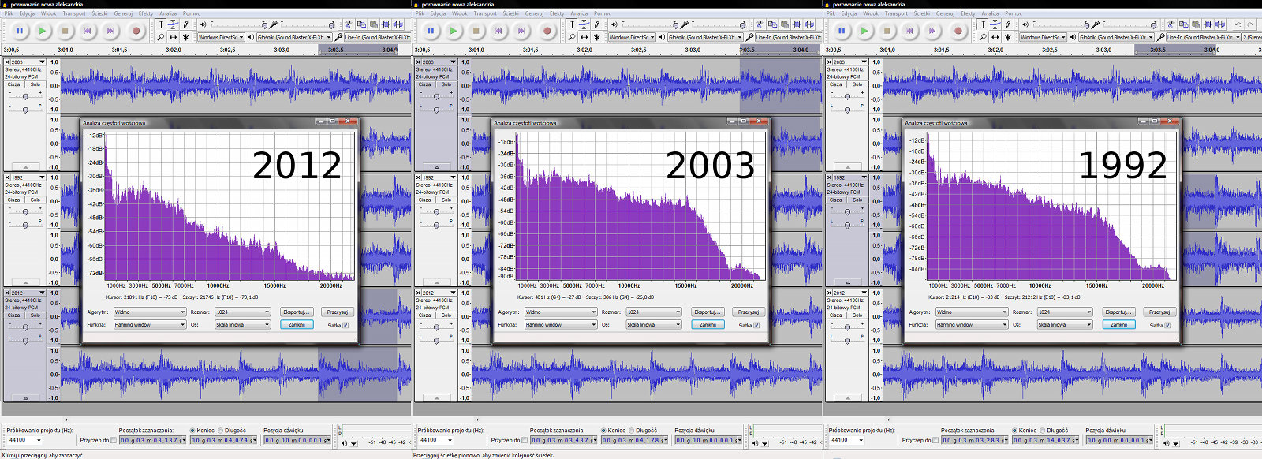Open the Analiza menu in middle window
Image resolution: width=1262 pixels, height=459 pixels.
(x=579, y=13)
